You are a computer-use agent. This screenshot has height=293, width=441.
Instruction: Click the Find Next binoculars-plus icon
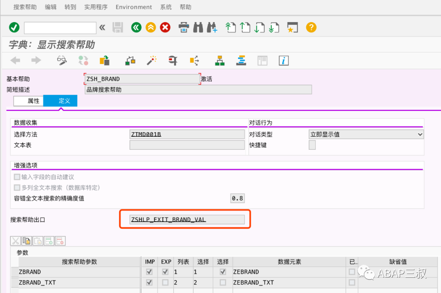(212, 28)
